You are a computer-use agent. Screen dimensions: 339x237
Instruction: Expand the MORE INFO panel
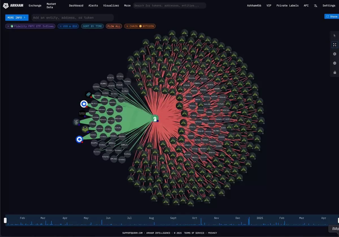(x=17, y=18)
